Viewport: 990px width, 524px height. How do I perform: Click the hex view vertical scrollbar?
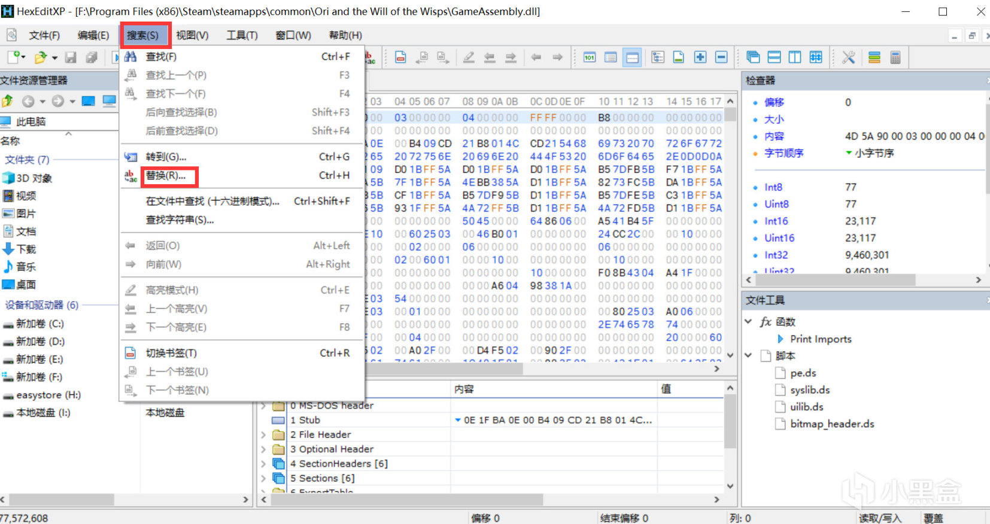pos(730,229)
